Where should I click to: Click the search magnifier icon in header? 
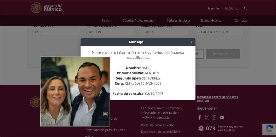click(246, 8)
